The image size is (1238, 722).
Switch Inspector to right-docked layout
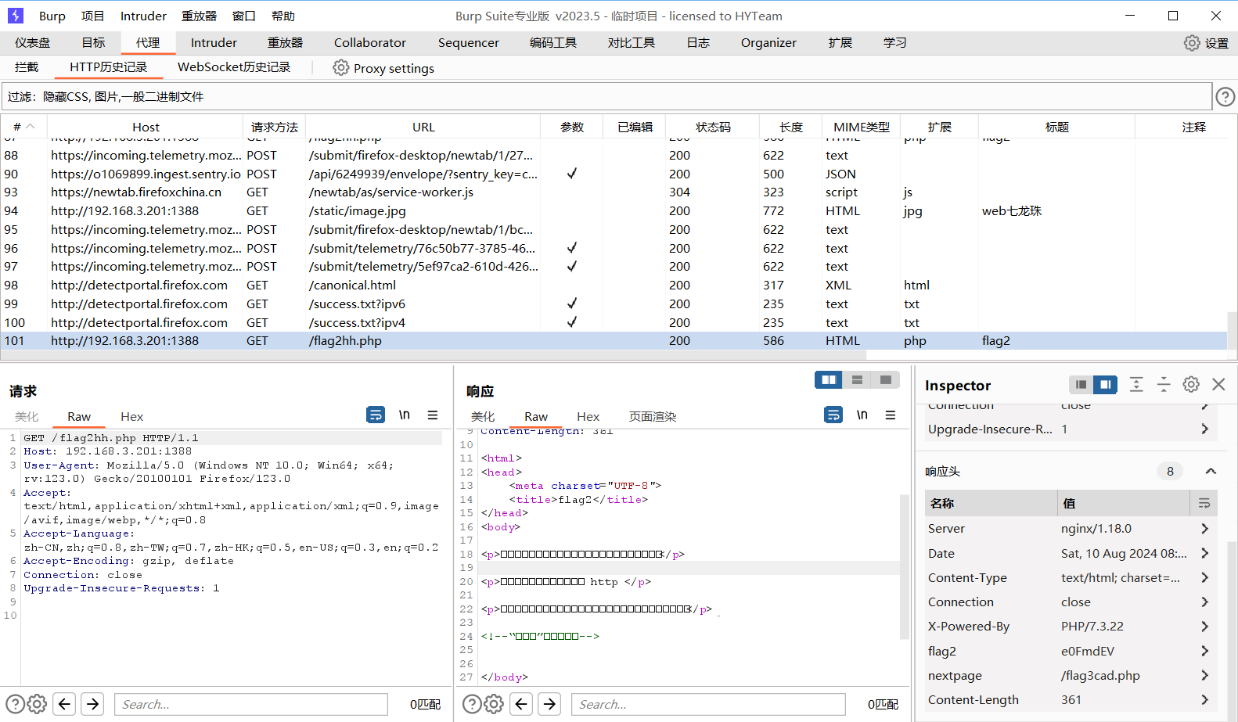pos(1105,384)
